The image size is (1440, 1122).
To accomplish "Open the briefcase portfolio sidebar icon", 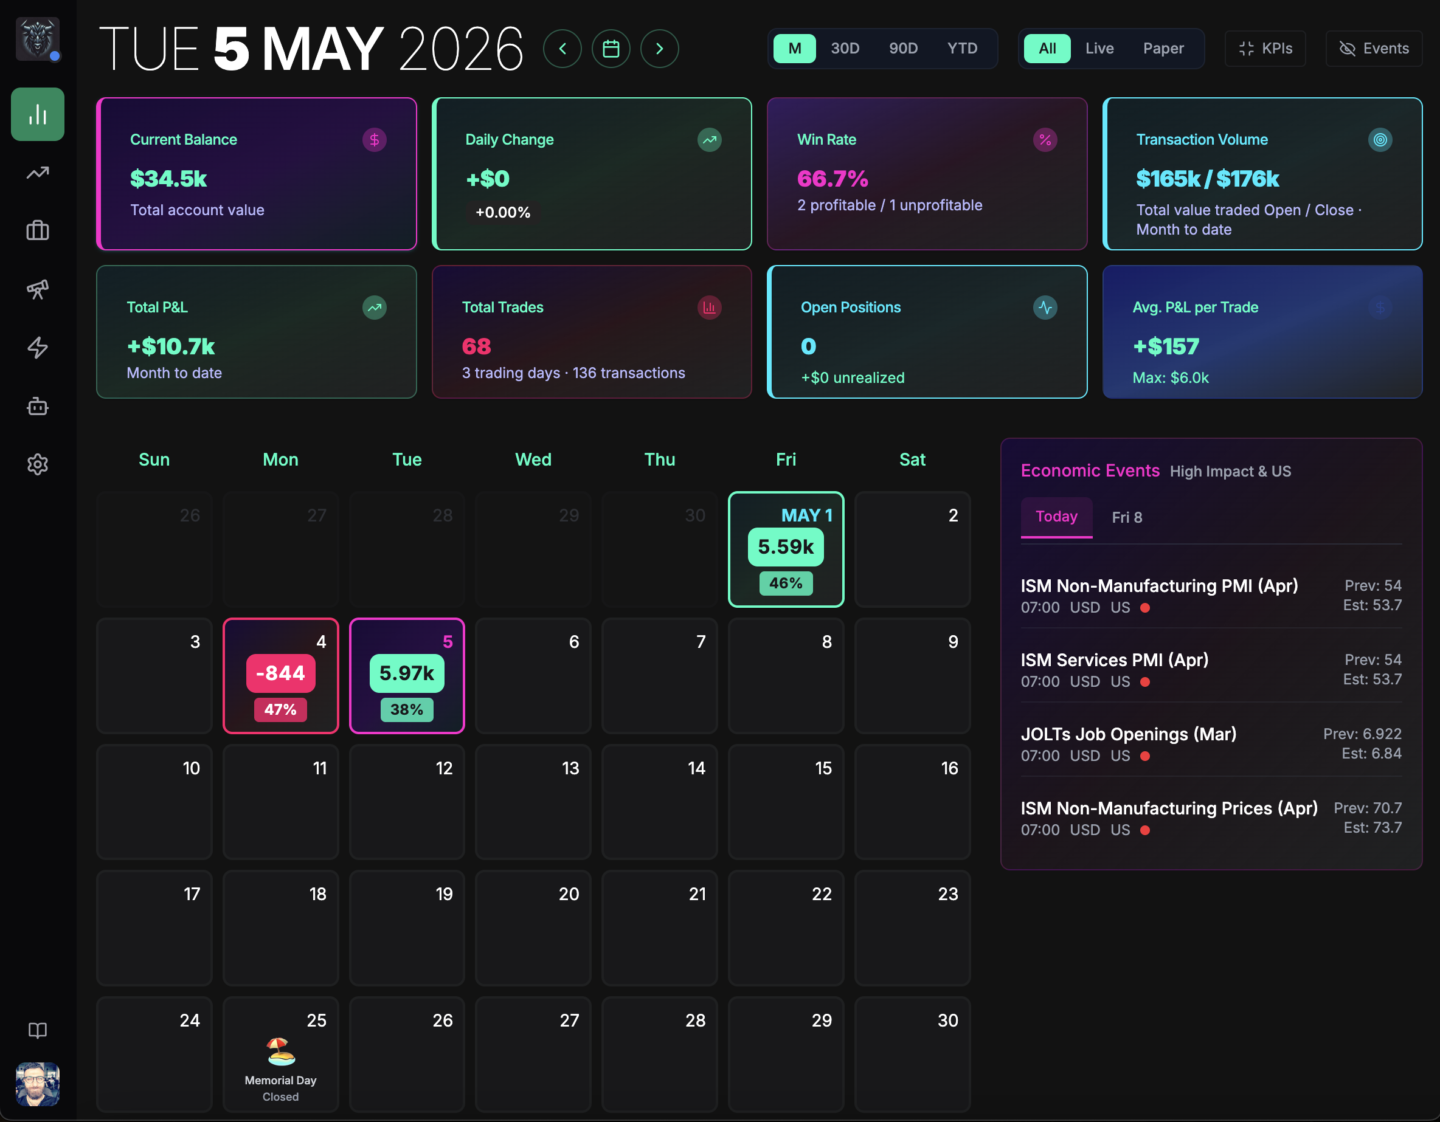I will (x=38, y=230).
